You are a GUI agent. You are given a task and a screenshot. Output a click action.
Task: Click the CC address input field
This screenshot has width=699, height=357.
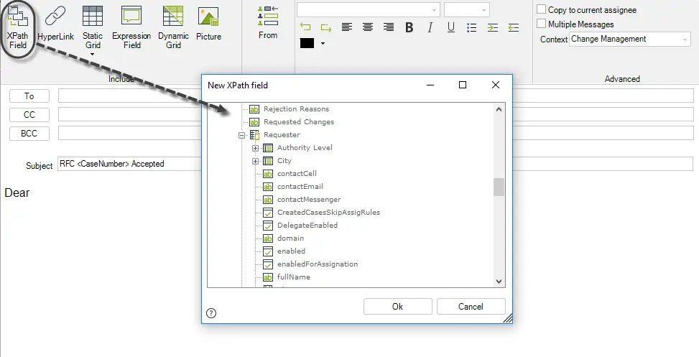[x=376, y=114]
